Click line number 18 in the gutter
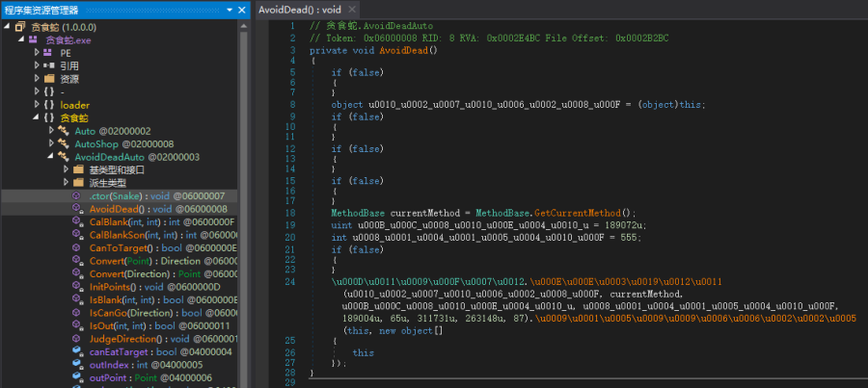Viewport: 868px width, 388px height. pyautogui.click(x=291, y=214)
